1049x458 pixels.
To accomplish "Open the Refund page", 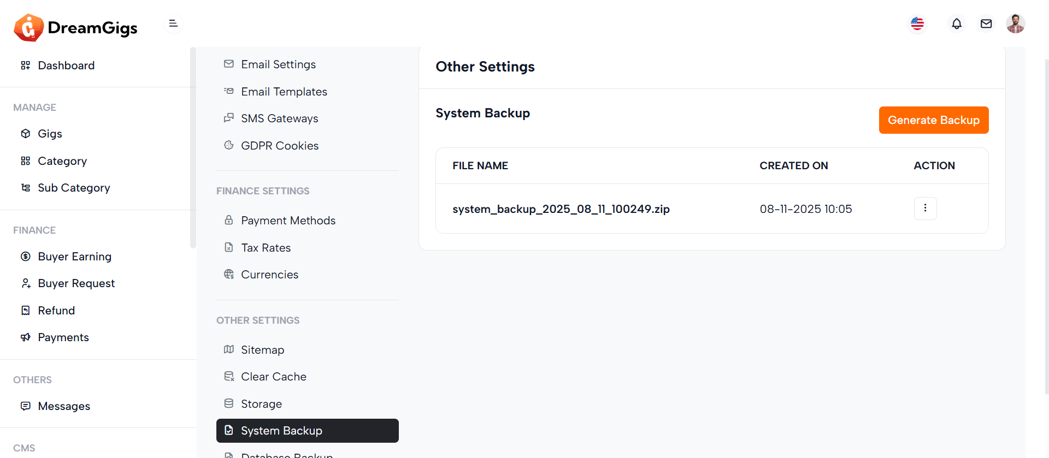I will click(56, 311).
